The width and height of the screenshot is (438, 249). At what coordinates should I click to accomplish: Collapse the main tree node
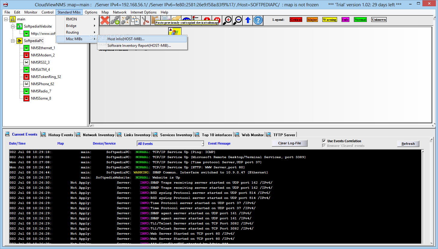(6, 19)
